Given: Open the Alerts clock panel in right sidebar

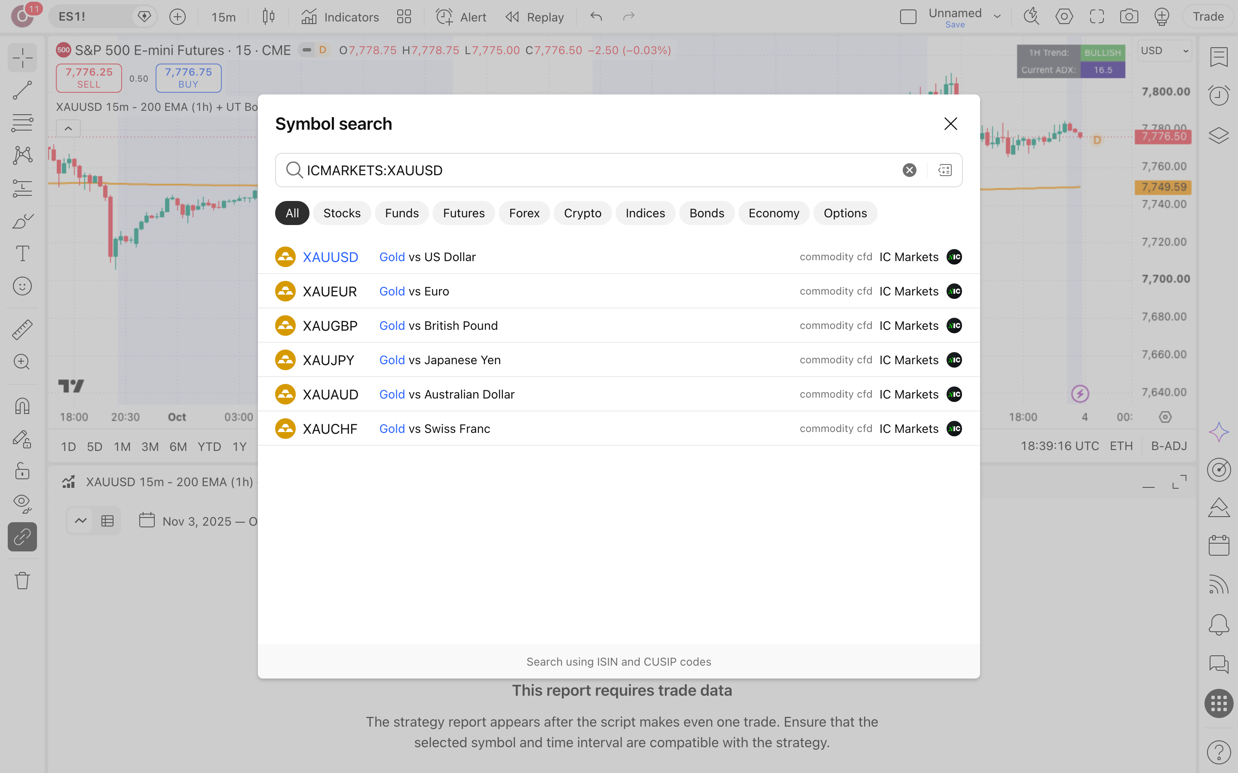Looking at the screenshot, I should point(1219,96).
